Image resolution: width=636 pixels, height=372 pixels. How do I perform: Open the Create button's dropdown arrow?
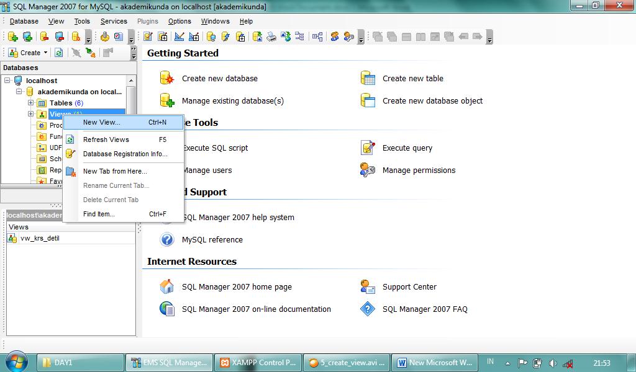pos(45,53)
